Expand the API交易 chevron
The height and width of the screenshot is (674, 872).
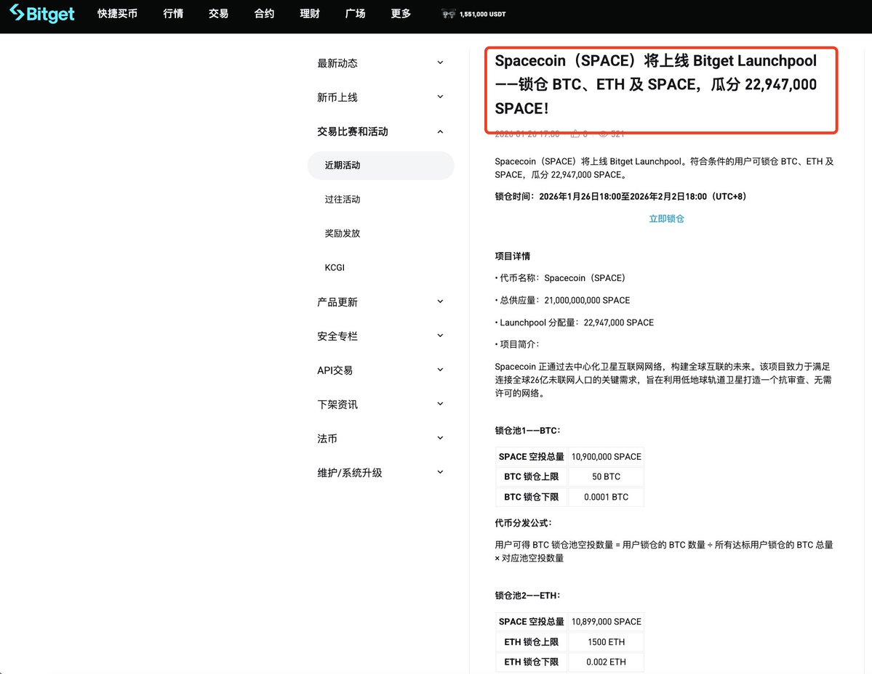click(440, 370)
